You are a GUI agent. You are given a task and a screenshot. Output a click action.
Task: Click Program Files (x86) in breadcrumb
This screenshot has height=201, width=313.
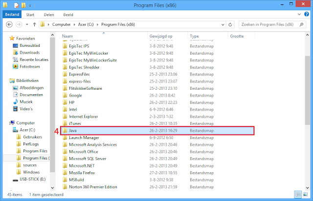[118, 24]
